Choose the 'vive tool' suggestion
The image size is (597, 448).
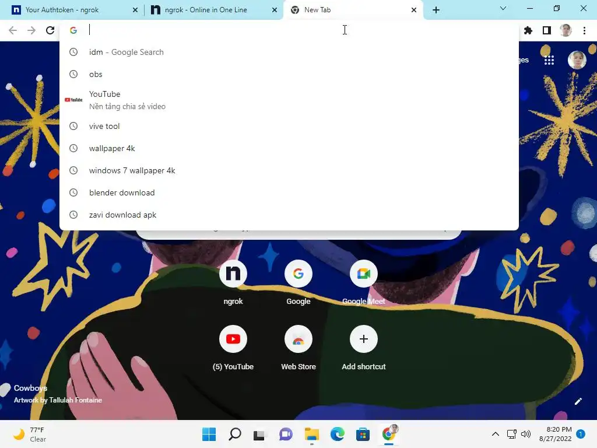click(x=289, y=126)
